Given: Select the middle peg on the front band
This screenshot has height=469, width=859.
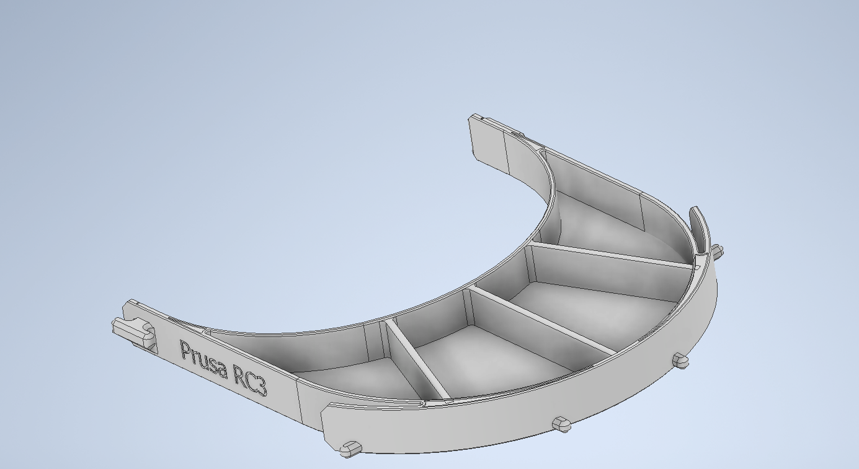Looking at the screenshot, I should tap(561, 424).
